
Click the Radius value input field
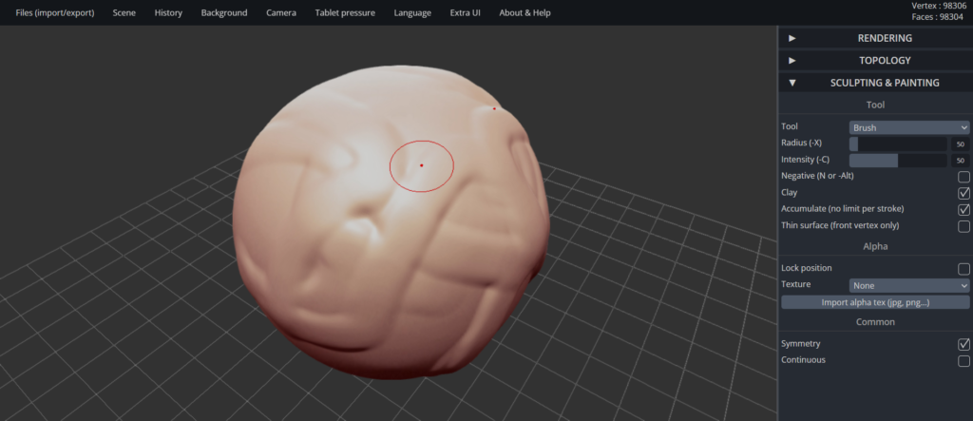(x=960, y=144)
